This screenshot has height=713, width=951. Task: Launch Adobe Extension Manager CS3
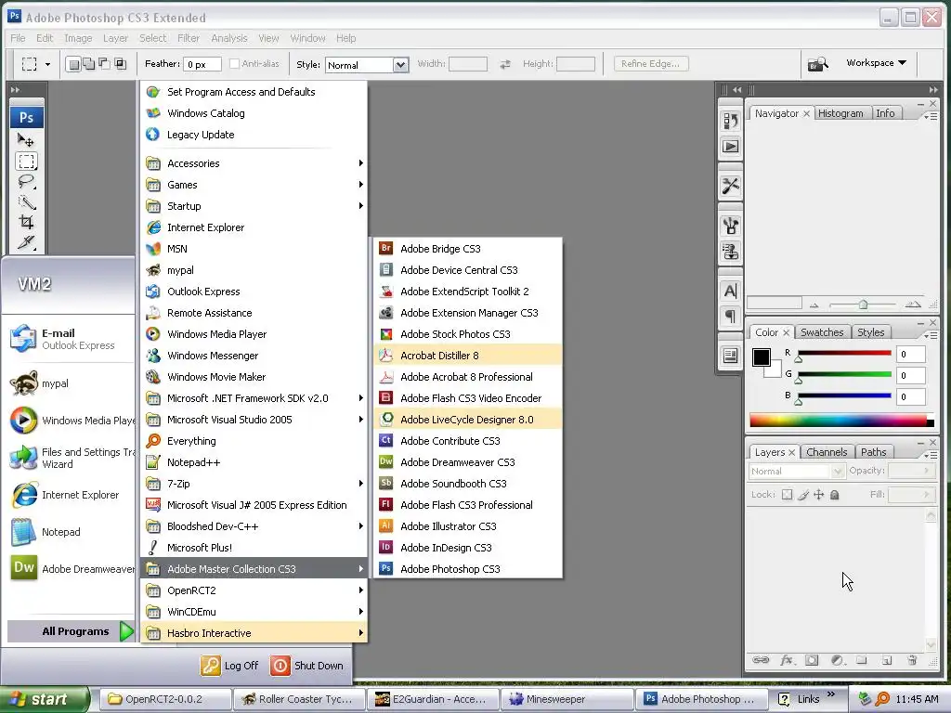468,313
